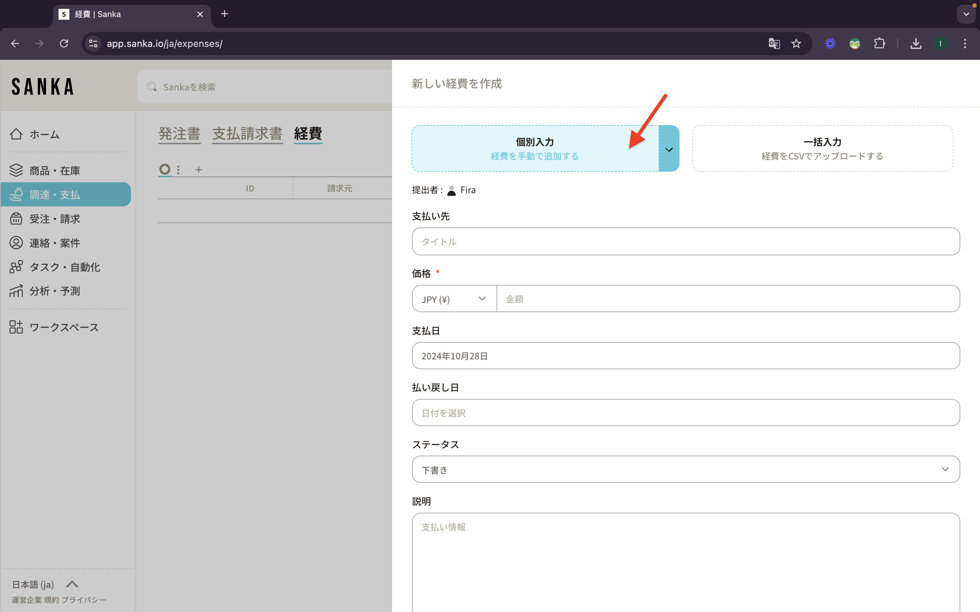Open 商品・在庫 from the sidebar
The height and width of the screenshot is (612, 980).
coord(55,170)
